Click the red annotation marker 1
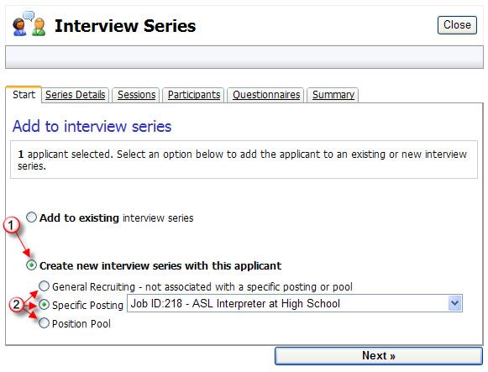 coord(11,225)
